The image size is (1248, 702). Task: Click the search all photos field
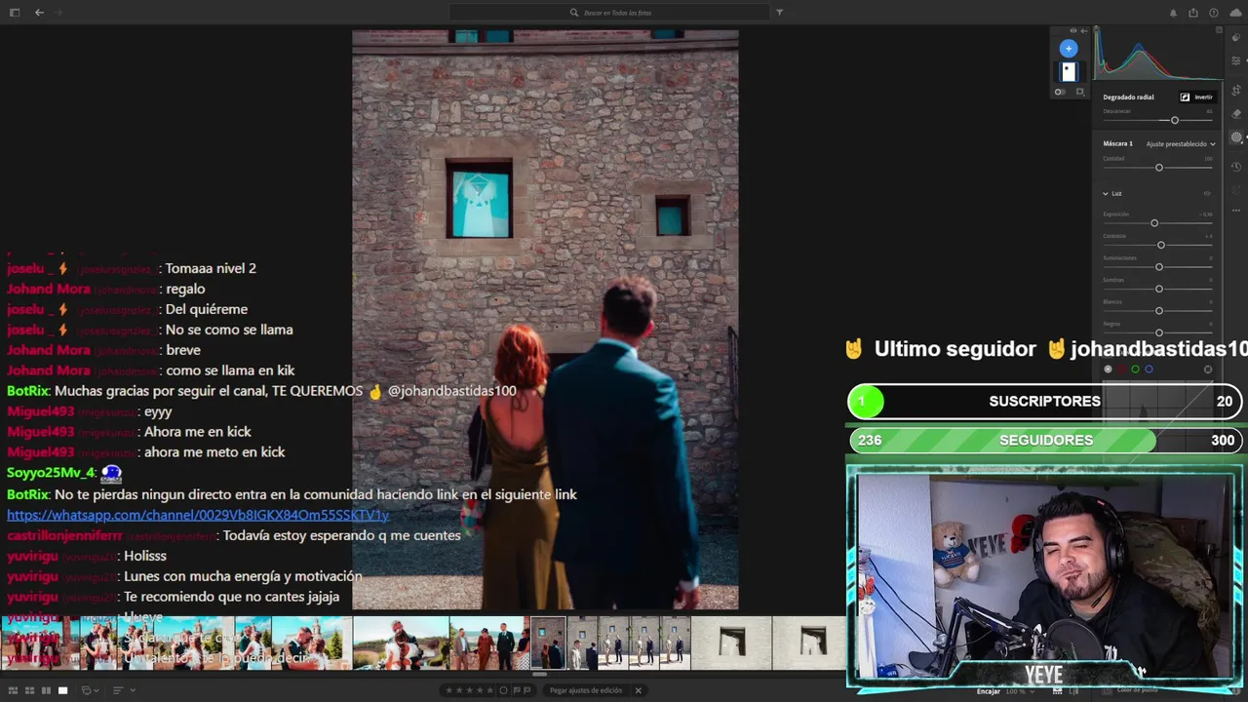(608, 13)
